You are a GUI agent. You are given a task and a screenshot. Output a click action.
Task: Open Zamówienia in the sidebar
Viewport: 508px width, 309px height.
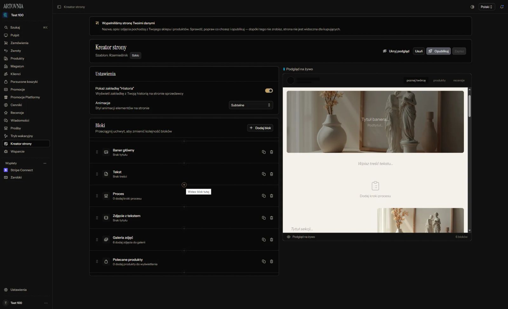26,43
